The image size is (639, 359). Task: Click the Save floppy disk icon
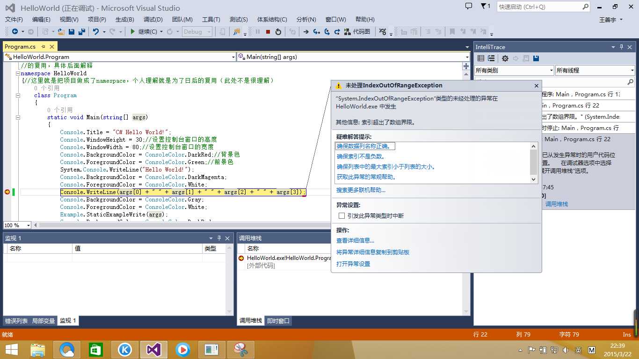pyautogui.click(x=72, y=32)
